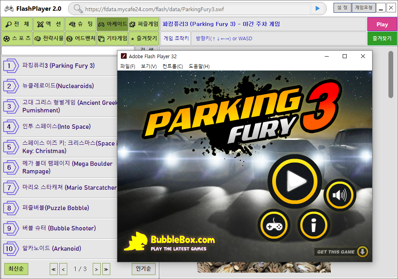Go to next page with > button
This screenshot has width=398, height=279.
[96, 269]
